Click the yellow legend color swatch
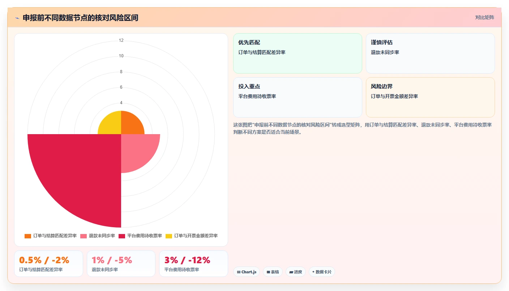 click(x=169, y=236)
